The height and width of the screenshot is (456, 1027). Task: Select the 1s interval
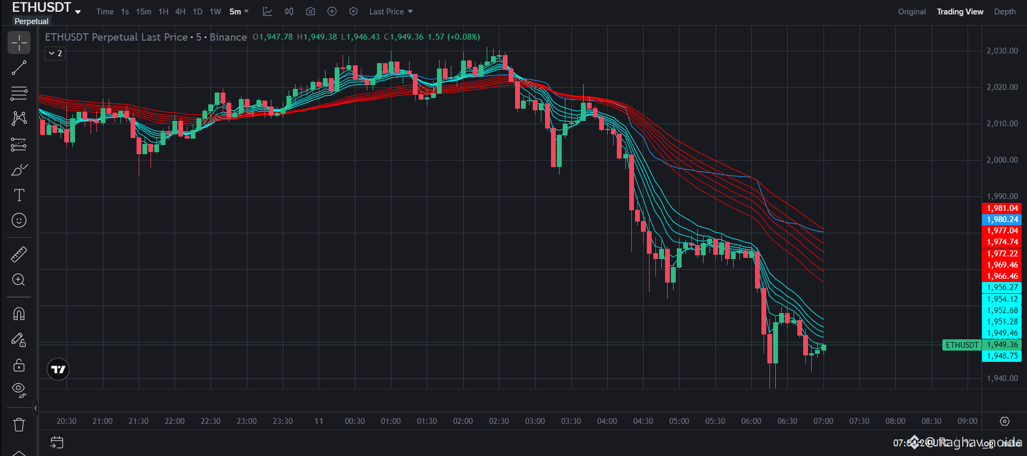(x=125, y=11)
